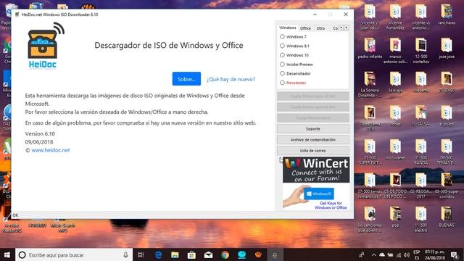Click the HeiDoc downloader taskbar button

(x=275, y=254)
